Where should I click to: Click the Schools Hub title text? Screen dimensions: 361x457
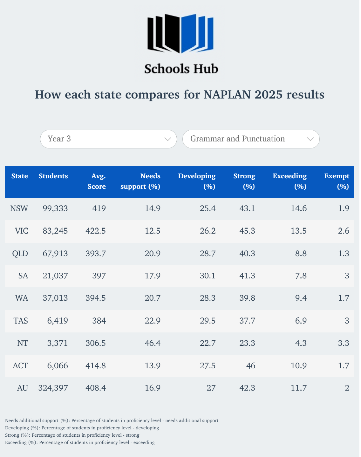coord(181,69)
